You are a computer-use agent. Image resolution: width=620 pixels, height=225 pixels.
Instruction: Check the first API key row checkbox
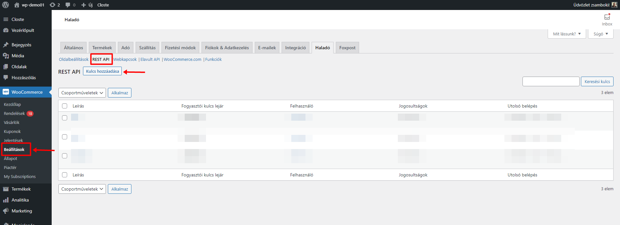point(65,118)
